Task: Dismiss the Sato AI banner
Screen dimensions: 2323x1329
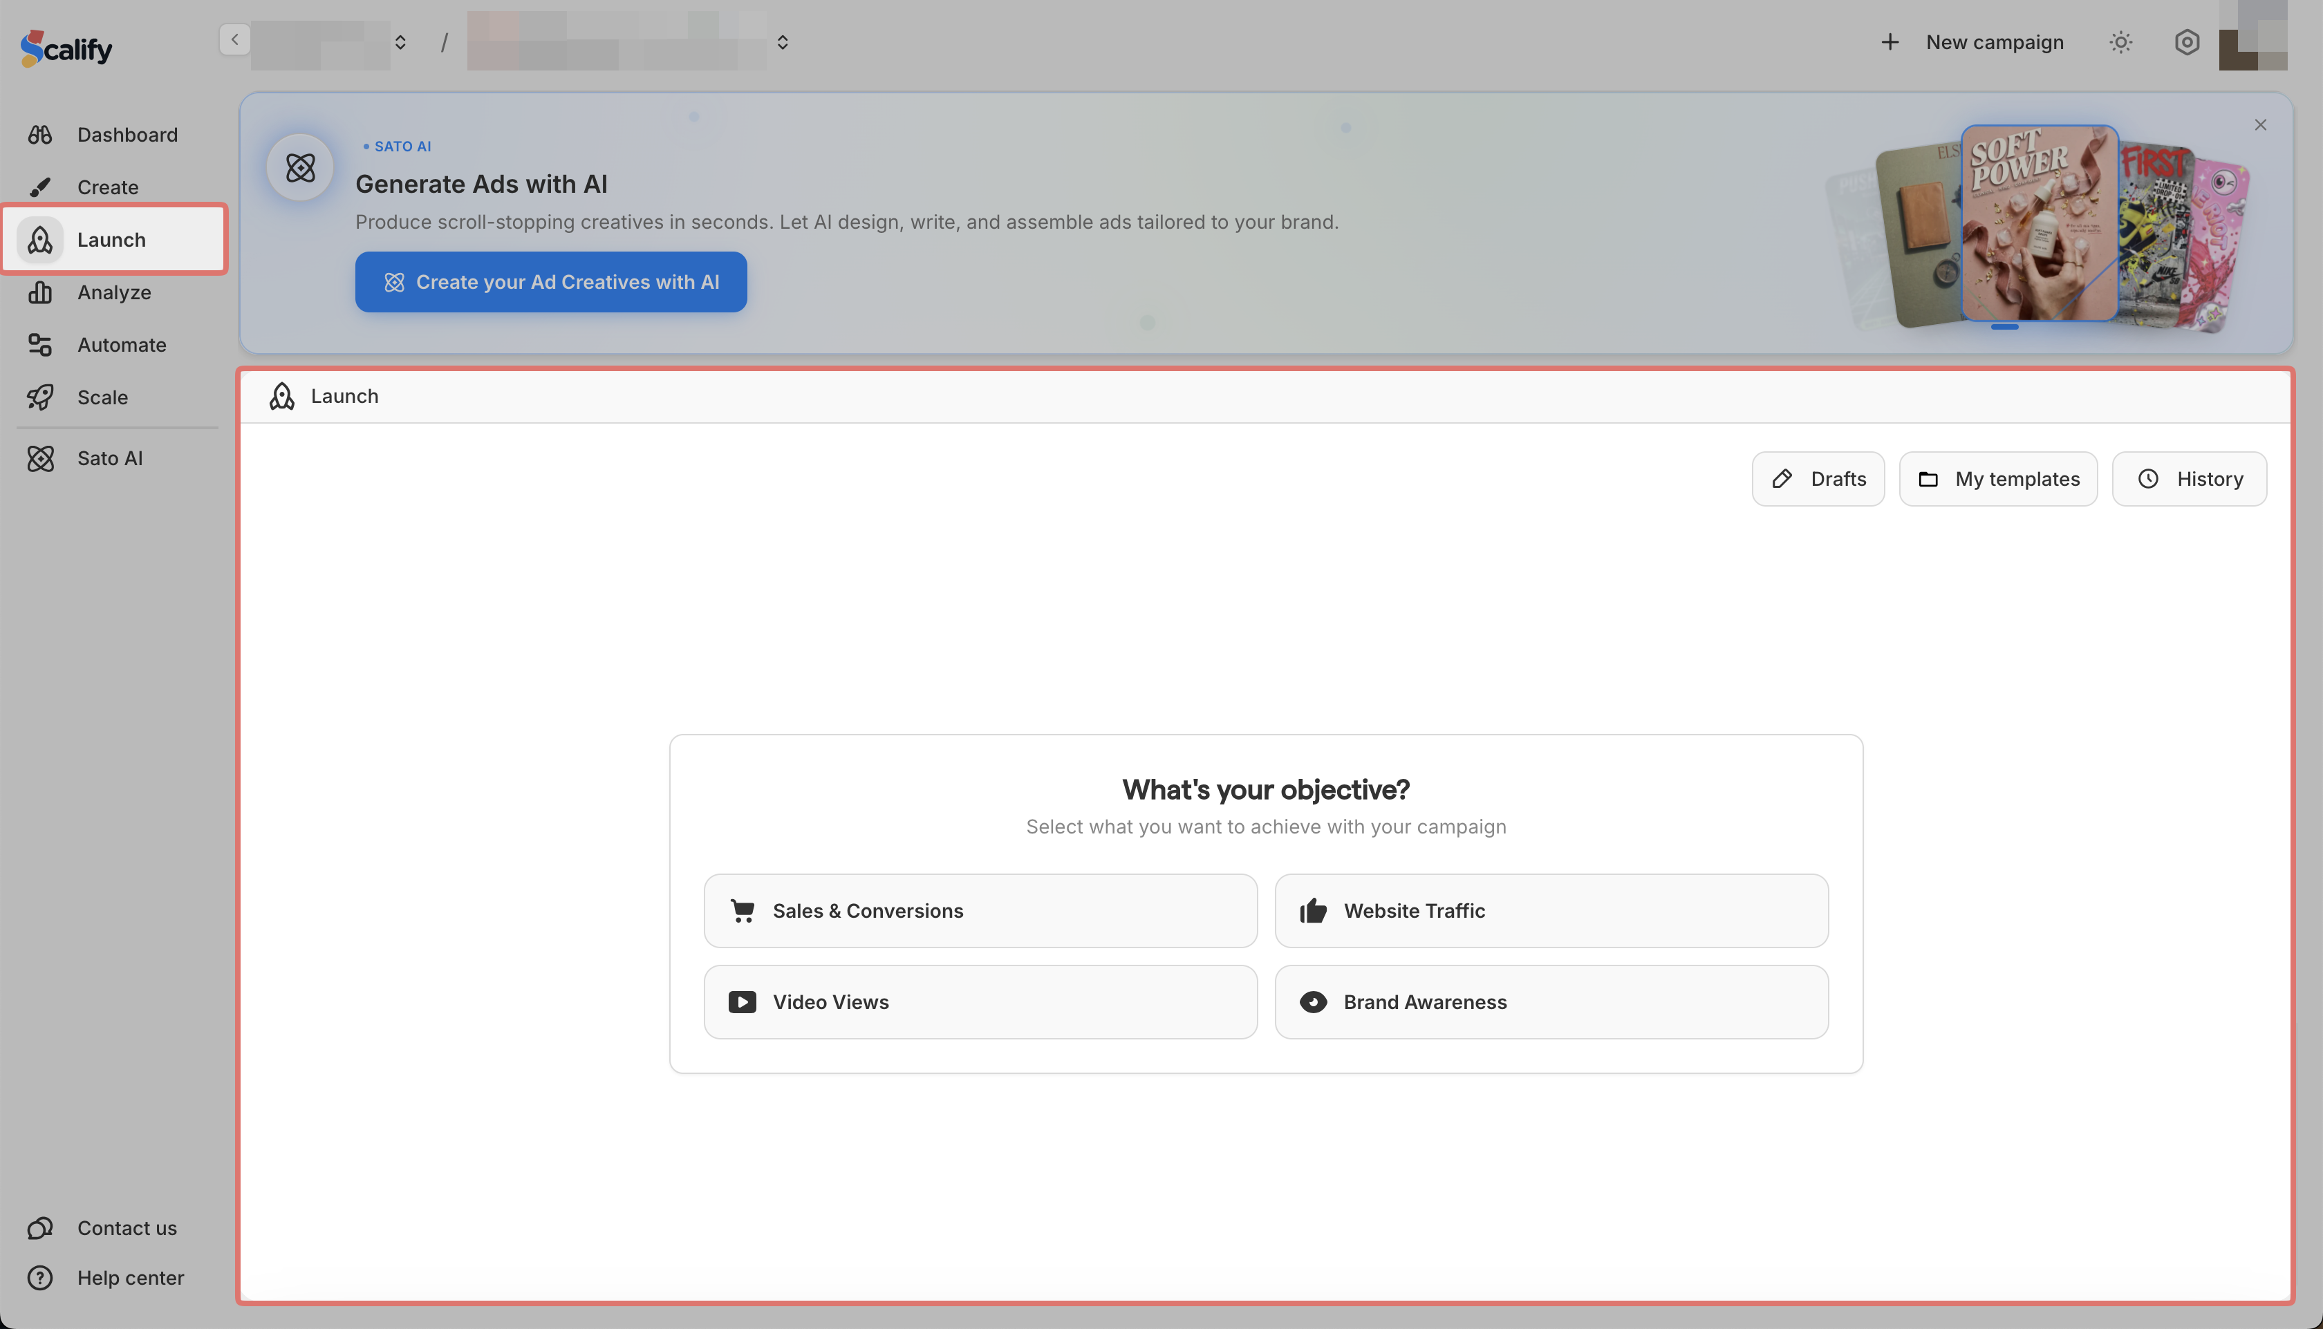Action: (x=2260, y=125)
